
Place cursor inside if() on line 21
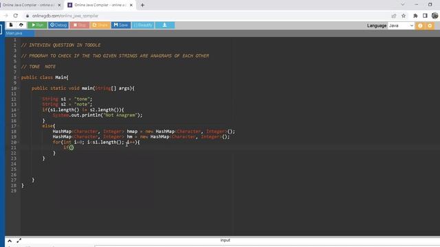click(71, 148)
